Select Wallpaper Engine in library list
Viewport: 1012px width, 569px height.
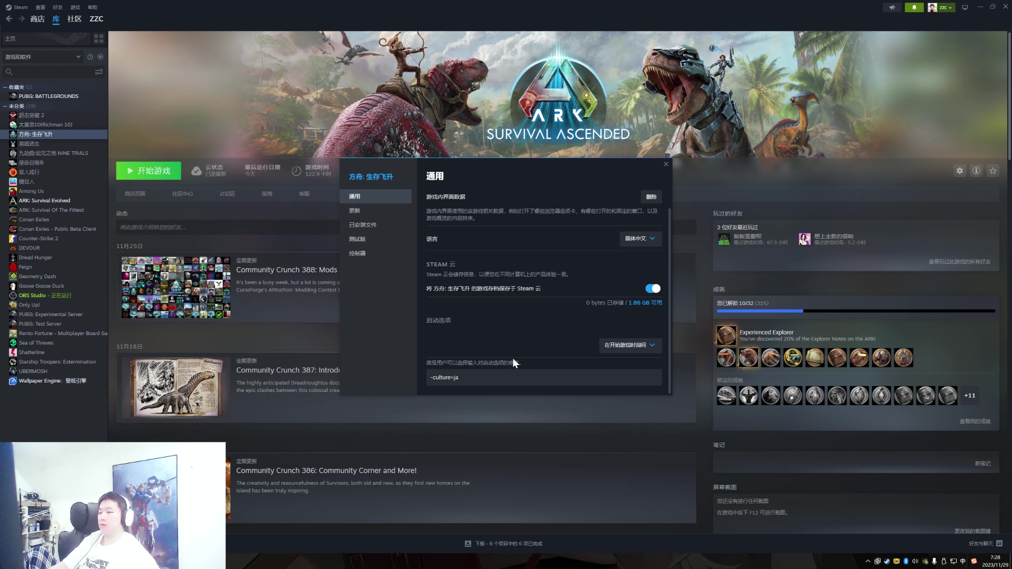[54, 381]
